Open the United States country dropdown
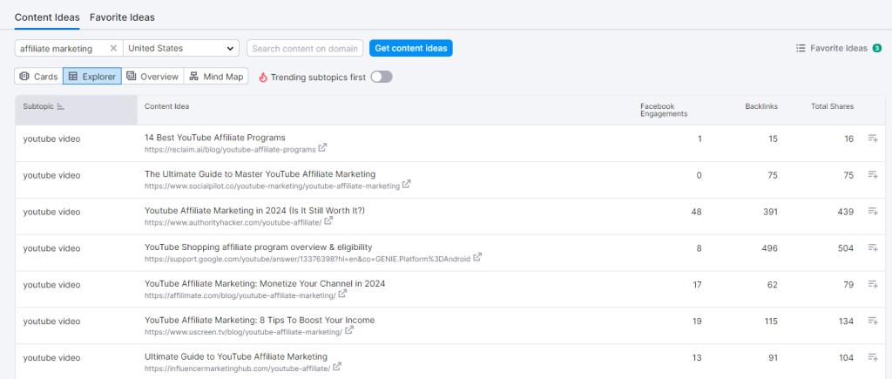The height and width of the screenshot is (379, 892). 181,49
